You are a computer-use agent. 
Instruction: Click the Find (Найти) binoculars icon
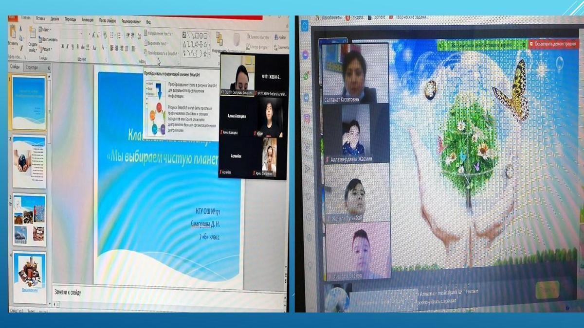coord(279,37)
